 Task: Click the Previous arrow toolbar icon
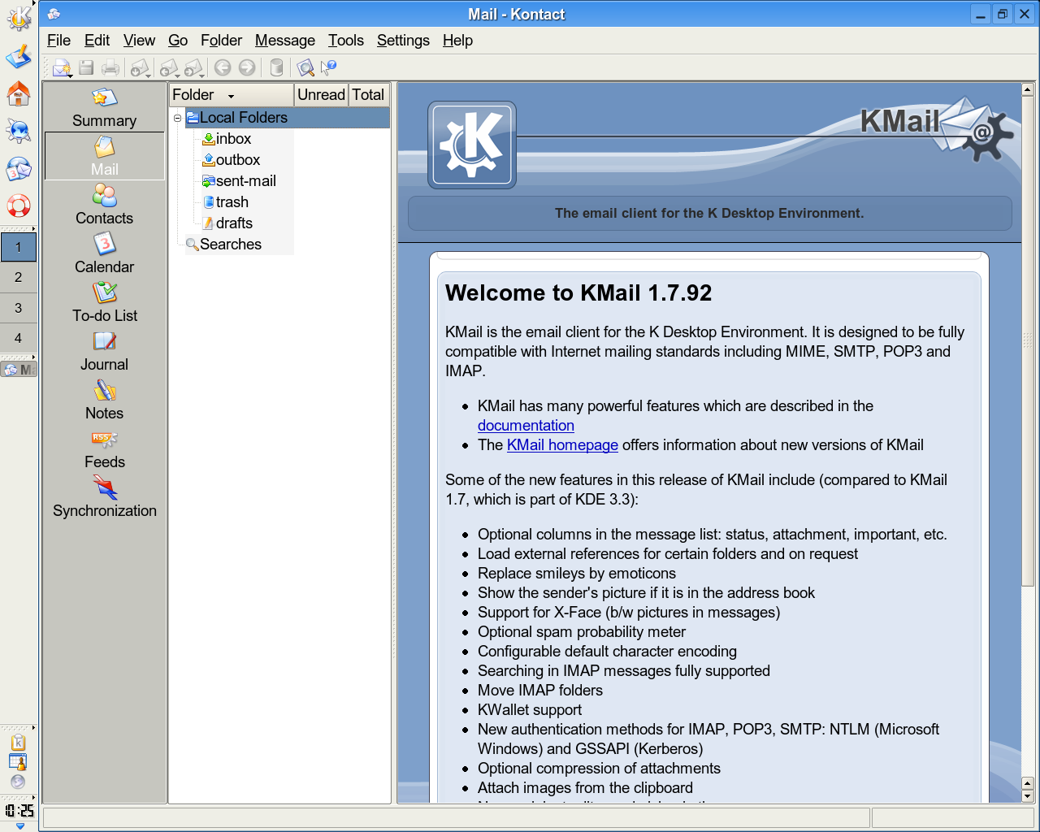click(223, 67)
